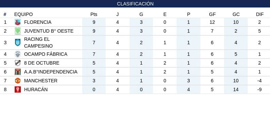
Task: Click the EQUIPO column header
Action: [24, 14]
